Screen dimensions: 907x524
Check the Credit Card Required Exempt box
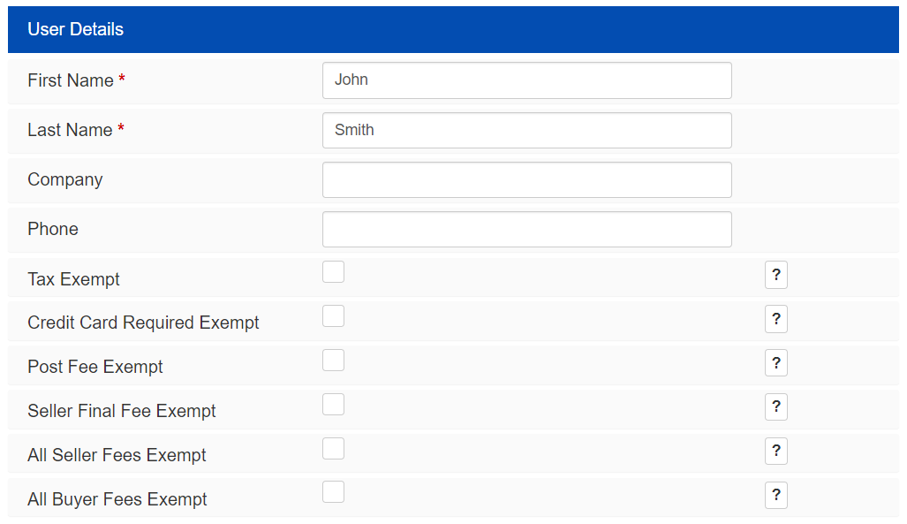click(333, 315)
